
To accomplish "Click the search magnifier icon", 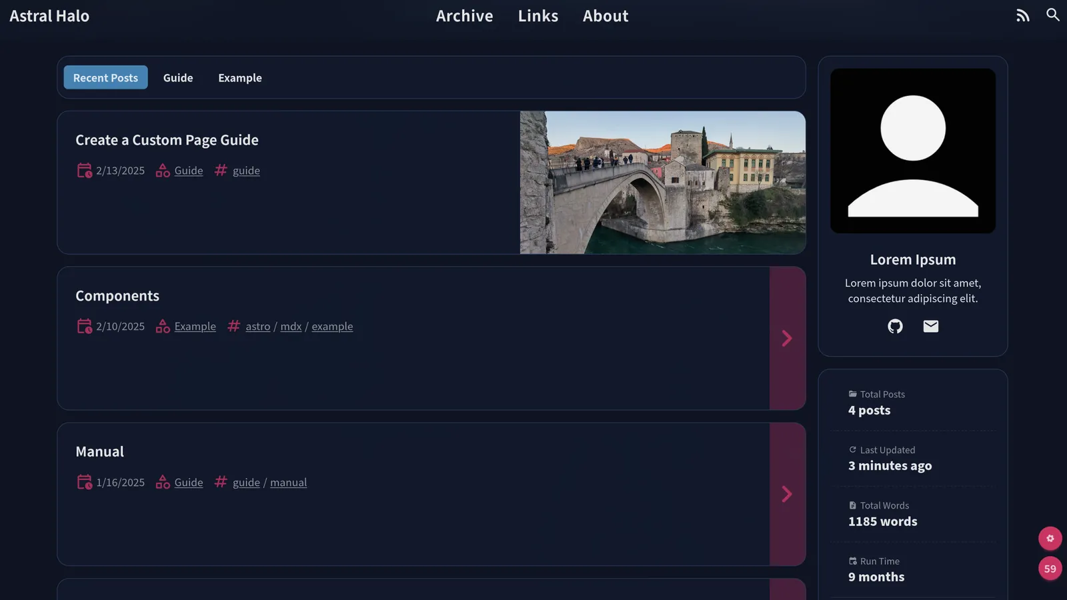I will [1052, 15].
